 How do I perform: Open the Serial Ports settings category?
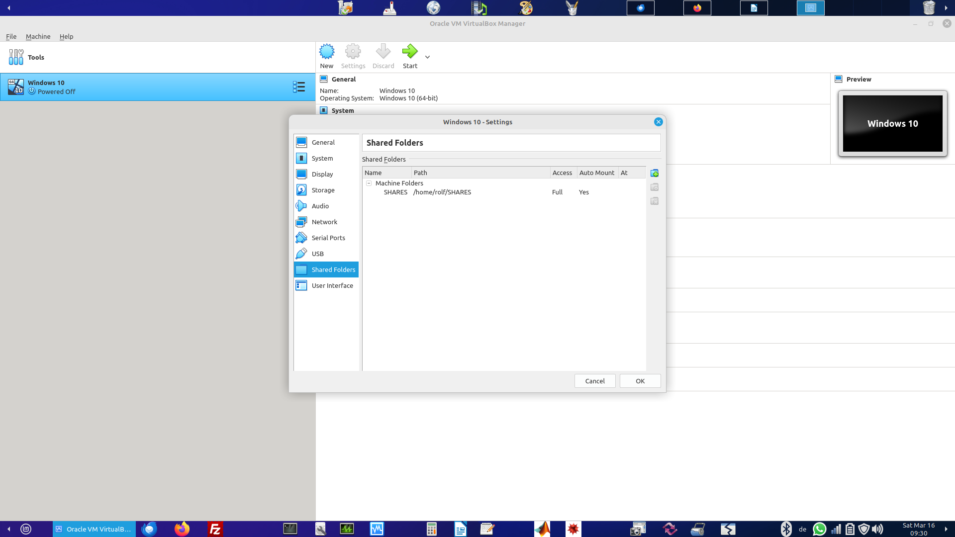(x=326, y=238)
